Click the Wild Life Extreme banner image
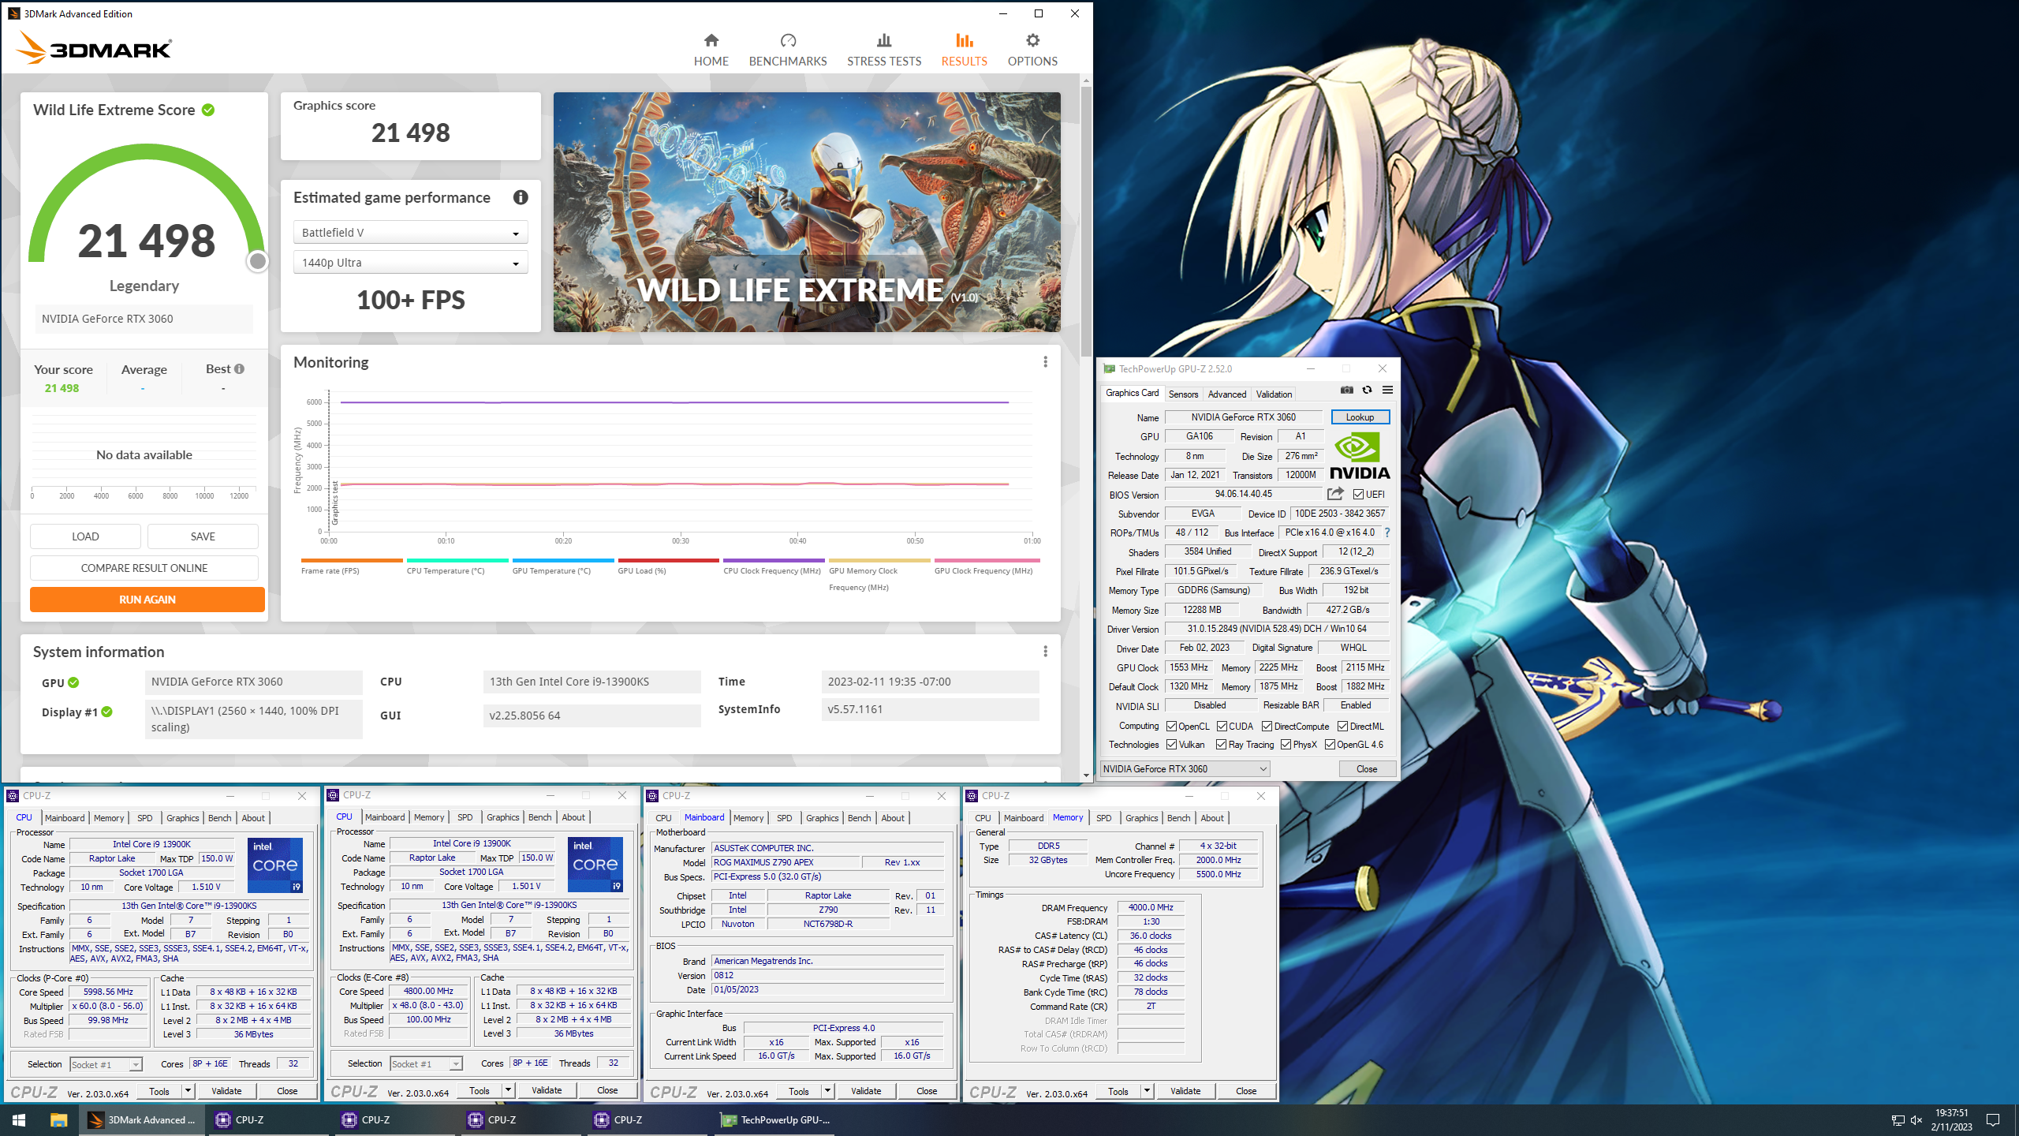Screen dimensions: 2019x1136 807,212
